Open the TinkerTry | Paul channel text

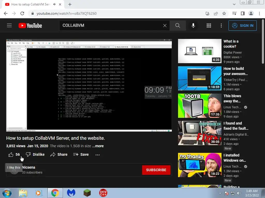[235, 80]
